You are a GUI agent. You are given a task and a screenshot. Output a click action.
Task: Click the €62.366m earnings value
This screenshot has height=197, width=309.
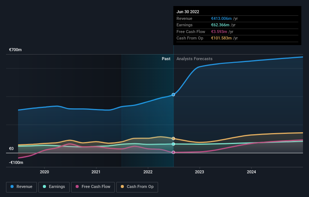point(220,25)
